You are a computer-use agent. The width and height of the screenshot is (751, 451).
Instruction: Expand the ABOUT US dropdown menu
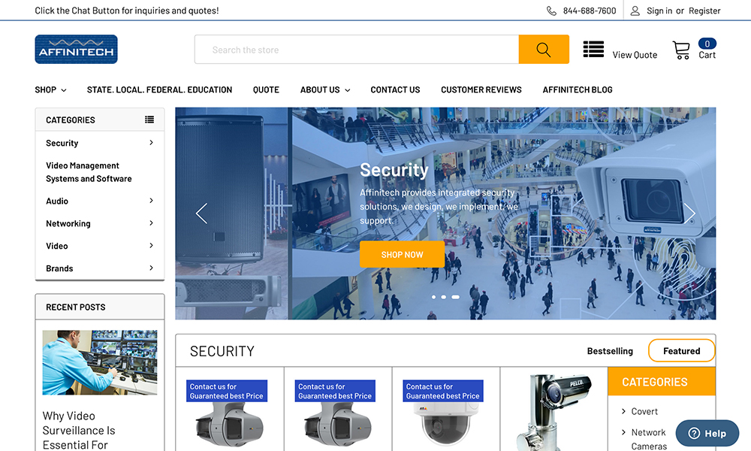click(x=325, y=89)
